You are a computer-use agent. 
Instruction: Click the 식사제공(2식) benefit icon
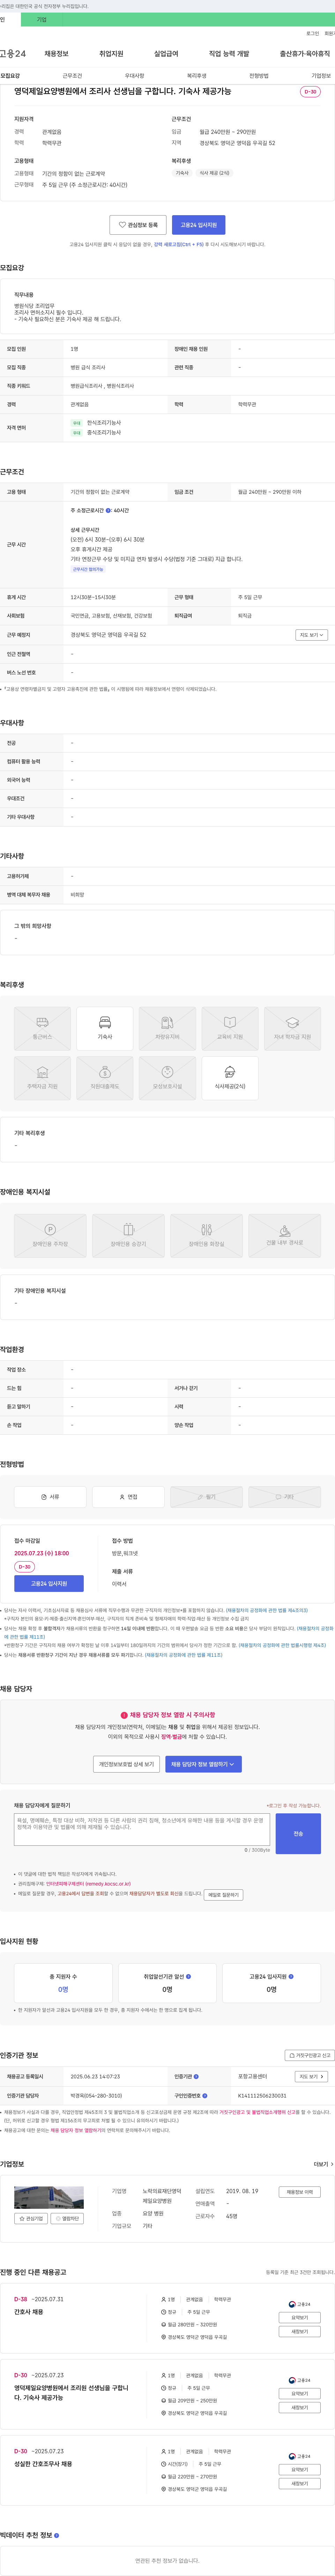coord(230,1078)
